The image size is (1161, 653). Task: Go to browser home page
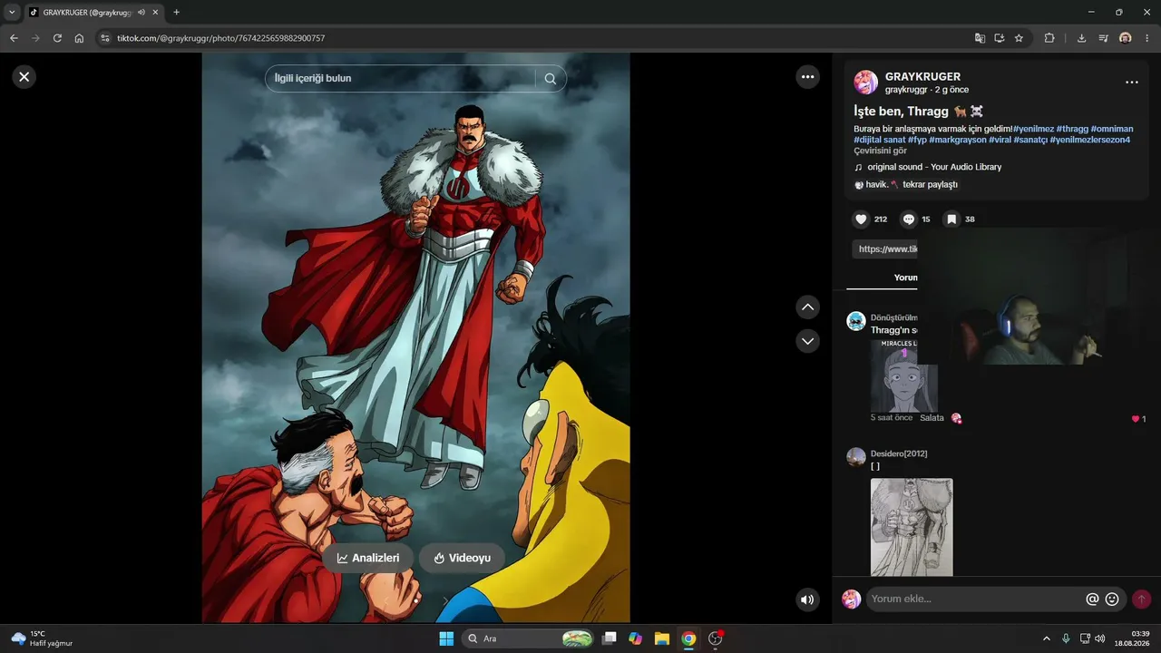(79, 38)
